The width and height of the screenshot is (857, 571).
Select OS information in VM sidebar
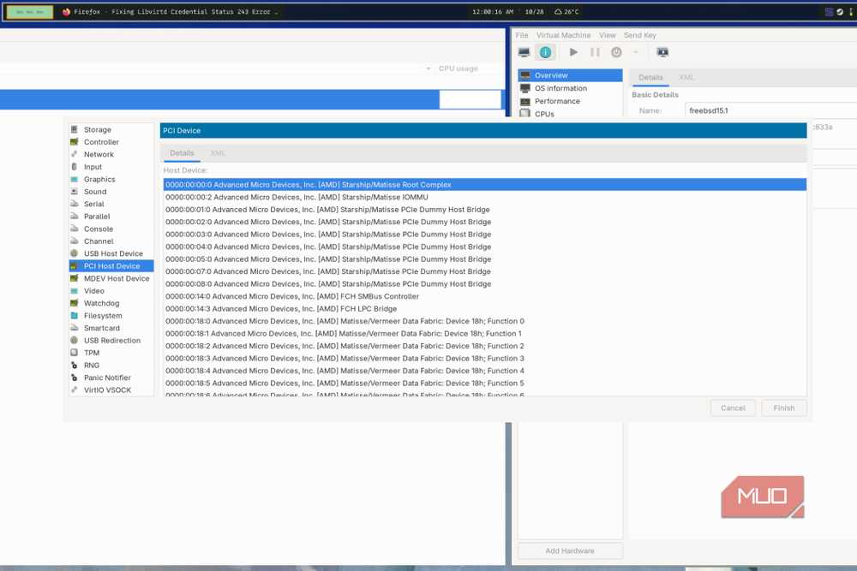[x=570, y=88]
